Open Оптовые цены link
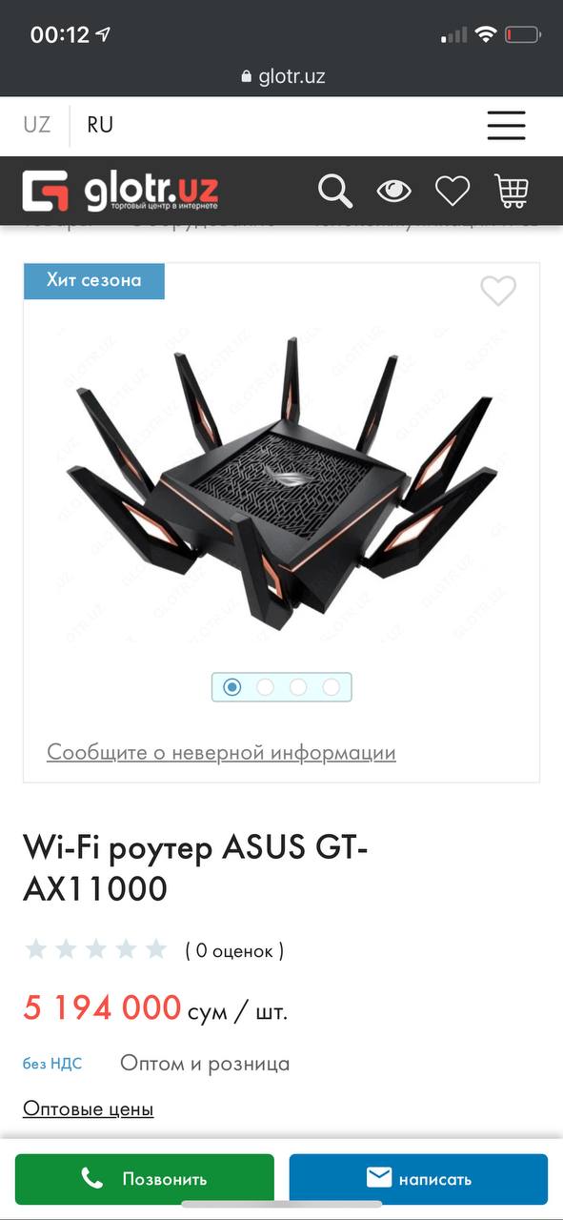The image size is (563, 1220). pyautogui.click(x=88, y=1108)
